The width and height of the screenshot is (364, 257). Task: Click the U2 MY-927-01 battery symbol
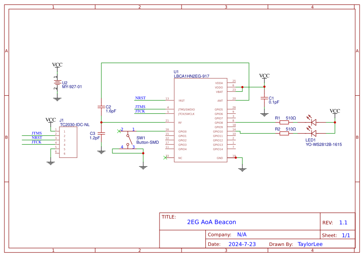pyautogui.click(x=56, y=82)
